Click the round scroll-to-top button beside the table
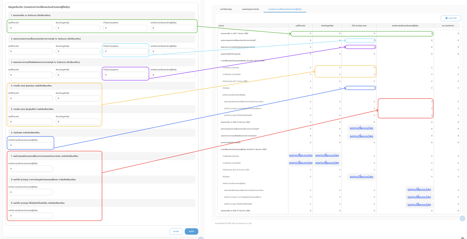The height and width of the screenshot is (239, 467). (x=462, y=218)
